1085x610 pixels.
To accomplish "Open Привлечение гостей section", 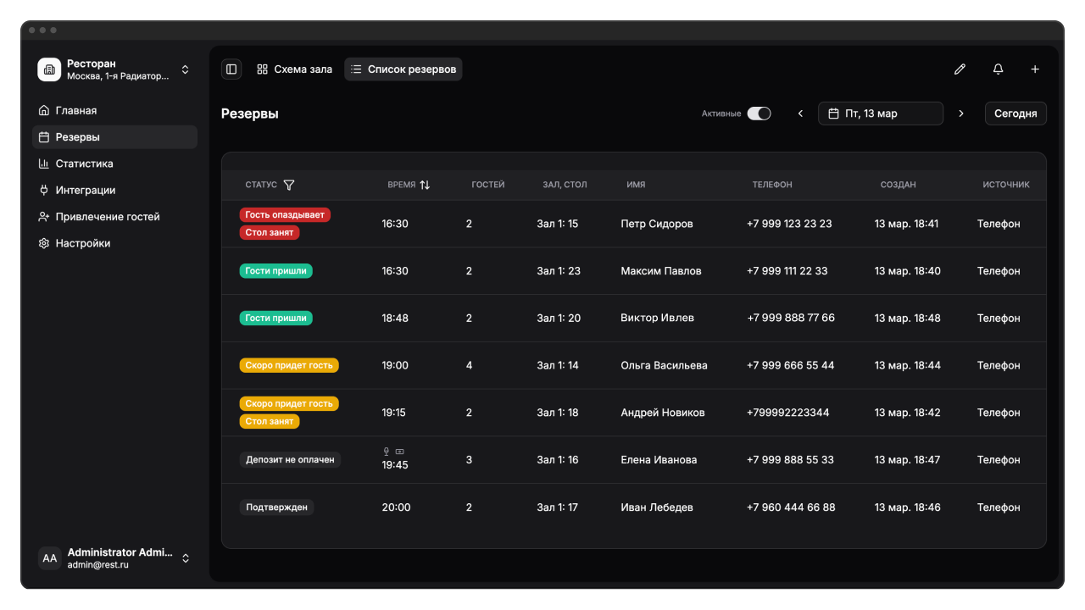I will tap(107, 217).
